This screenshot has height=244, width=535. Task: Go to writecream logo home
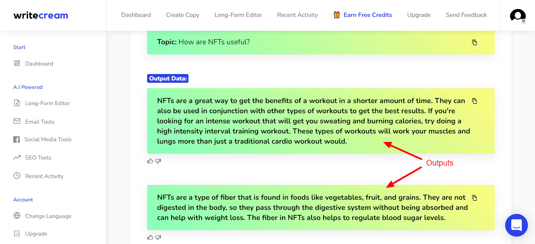tap(41, 16)
